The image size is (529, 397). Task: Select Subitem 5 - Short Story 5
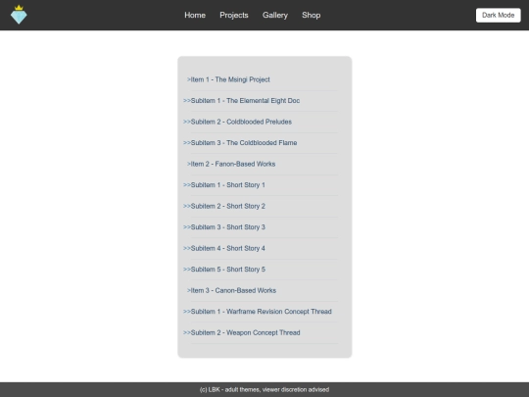pyautogui.click(x=227, y=270)
